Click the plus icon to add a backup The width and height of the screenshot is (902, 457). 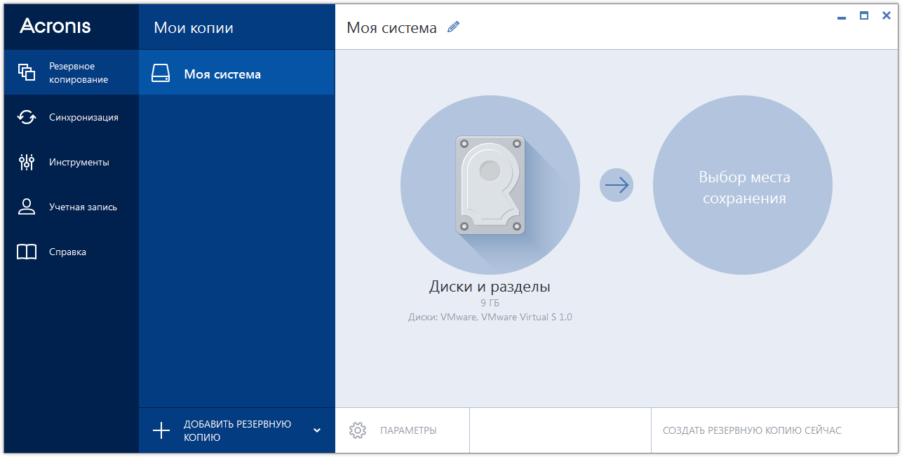(x=161, y=430)
